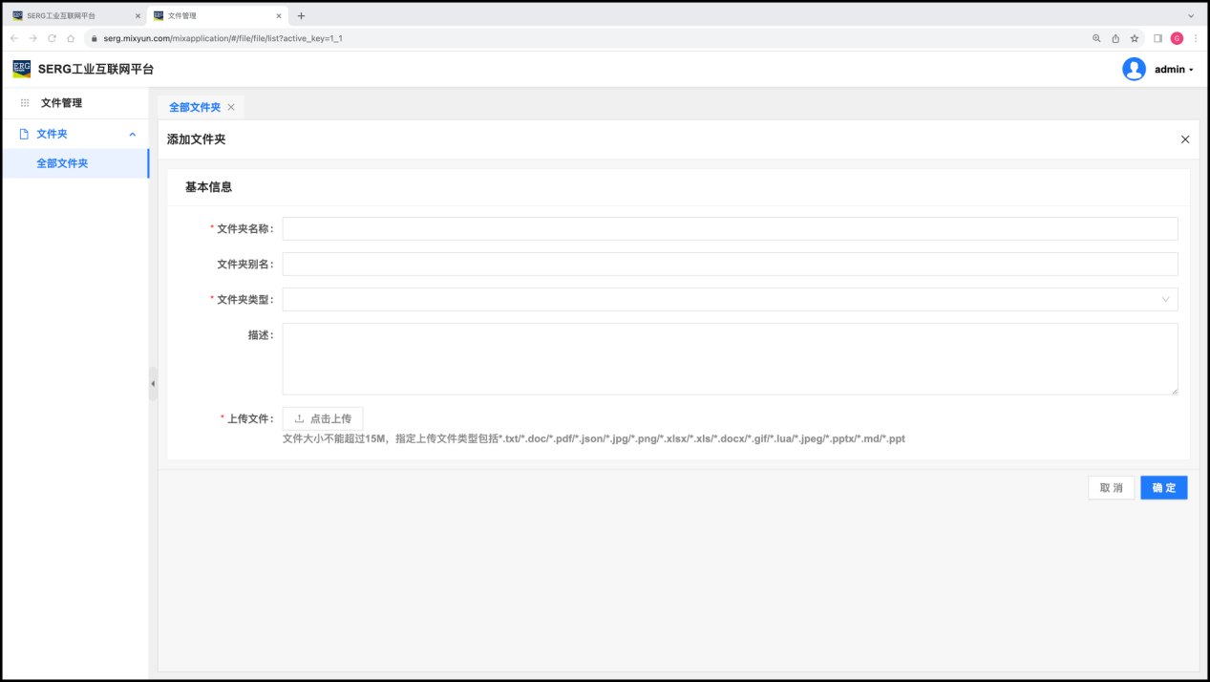Click the SERG platform logo icon
The height and width of the screenshot is (682, 1210).
point(21,69)
